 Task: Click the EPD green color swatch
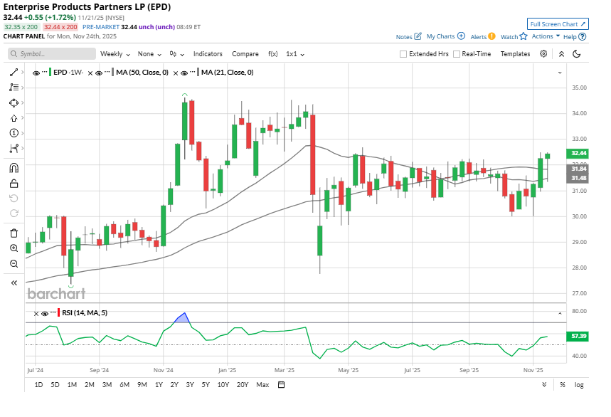50,73
